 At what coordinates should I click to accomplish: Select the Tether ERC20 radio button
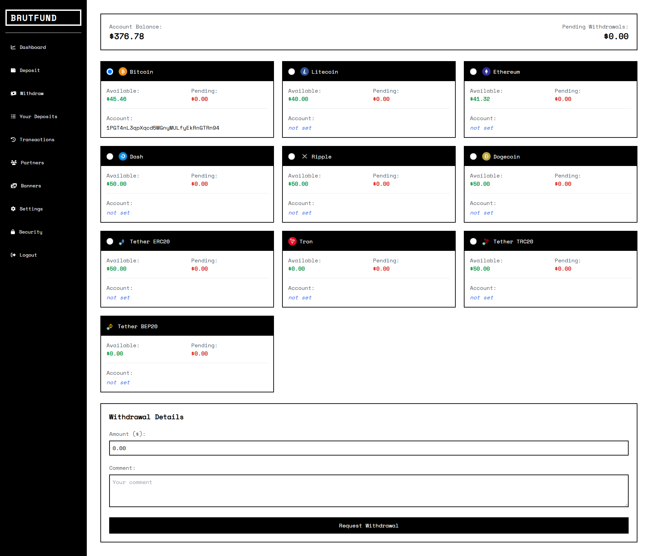110,241
